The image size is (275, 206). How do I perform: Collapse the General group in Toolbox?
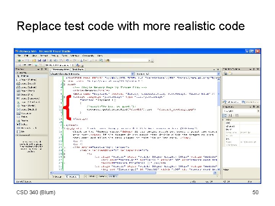pos(17,135)
